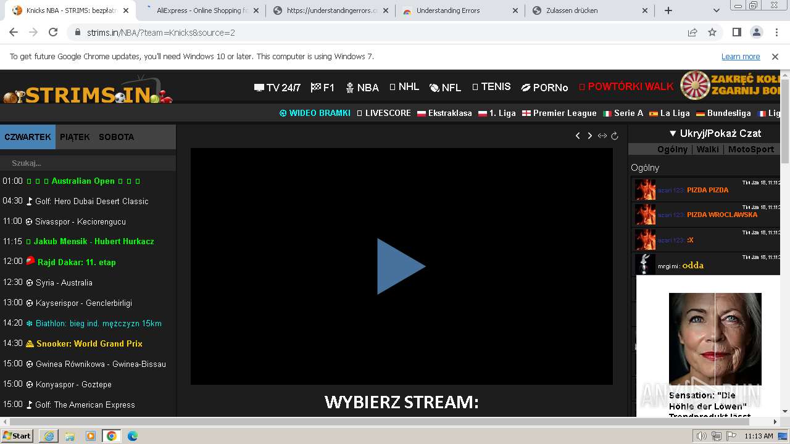This screenshot has width=790, height=444.
Task: Open NBA section
Action: [362, 88]
